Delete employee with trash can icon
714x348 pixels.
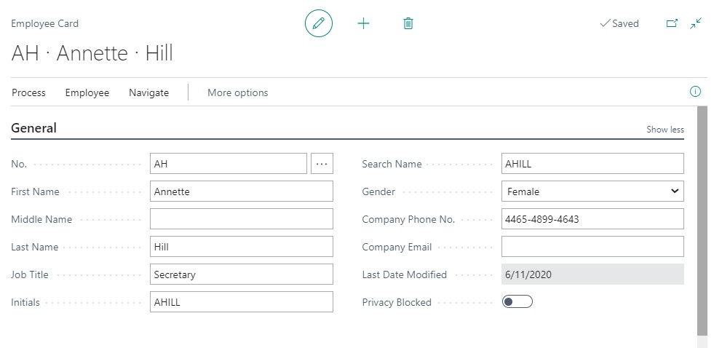tap(408, 23)
